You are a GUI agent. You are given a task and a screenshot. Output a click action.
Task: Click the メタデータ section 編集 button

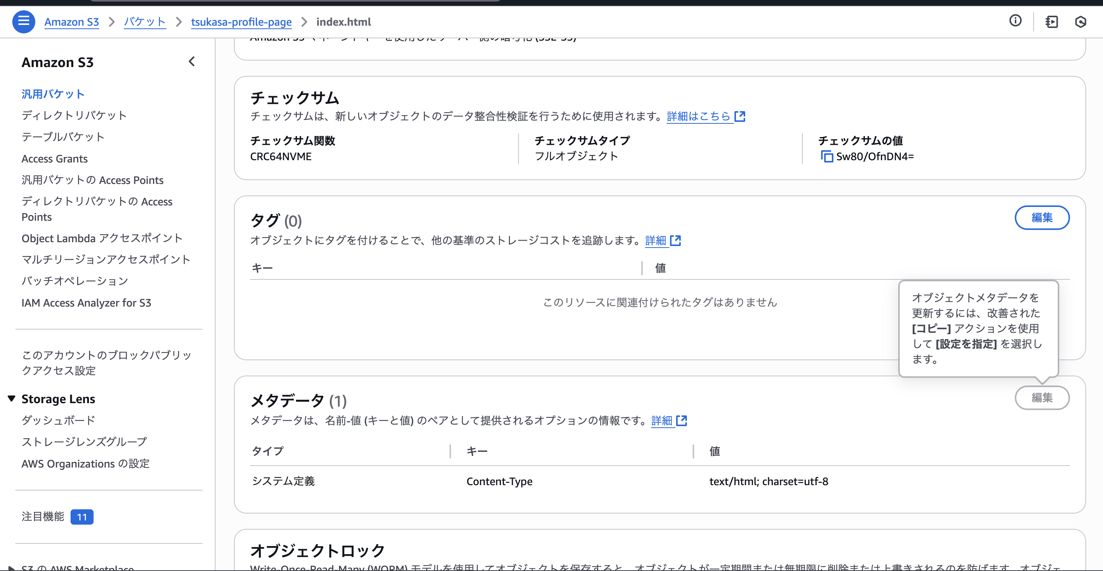1041,398
